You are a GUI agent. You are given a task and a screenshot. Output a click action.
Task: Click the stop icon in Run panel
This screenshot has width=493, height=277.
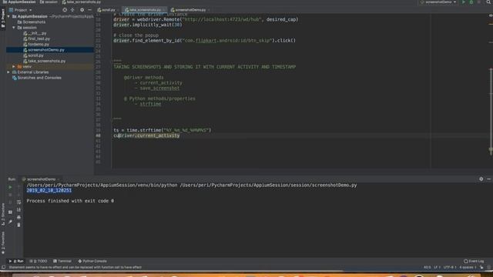10,195
